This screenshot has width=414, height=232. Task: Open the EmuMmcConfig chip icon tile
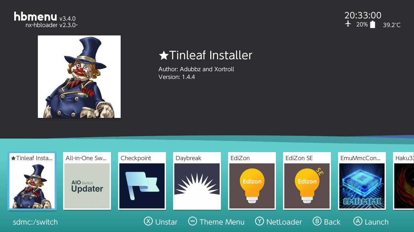coord(362,181)
